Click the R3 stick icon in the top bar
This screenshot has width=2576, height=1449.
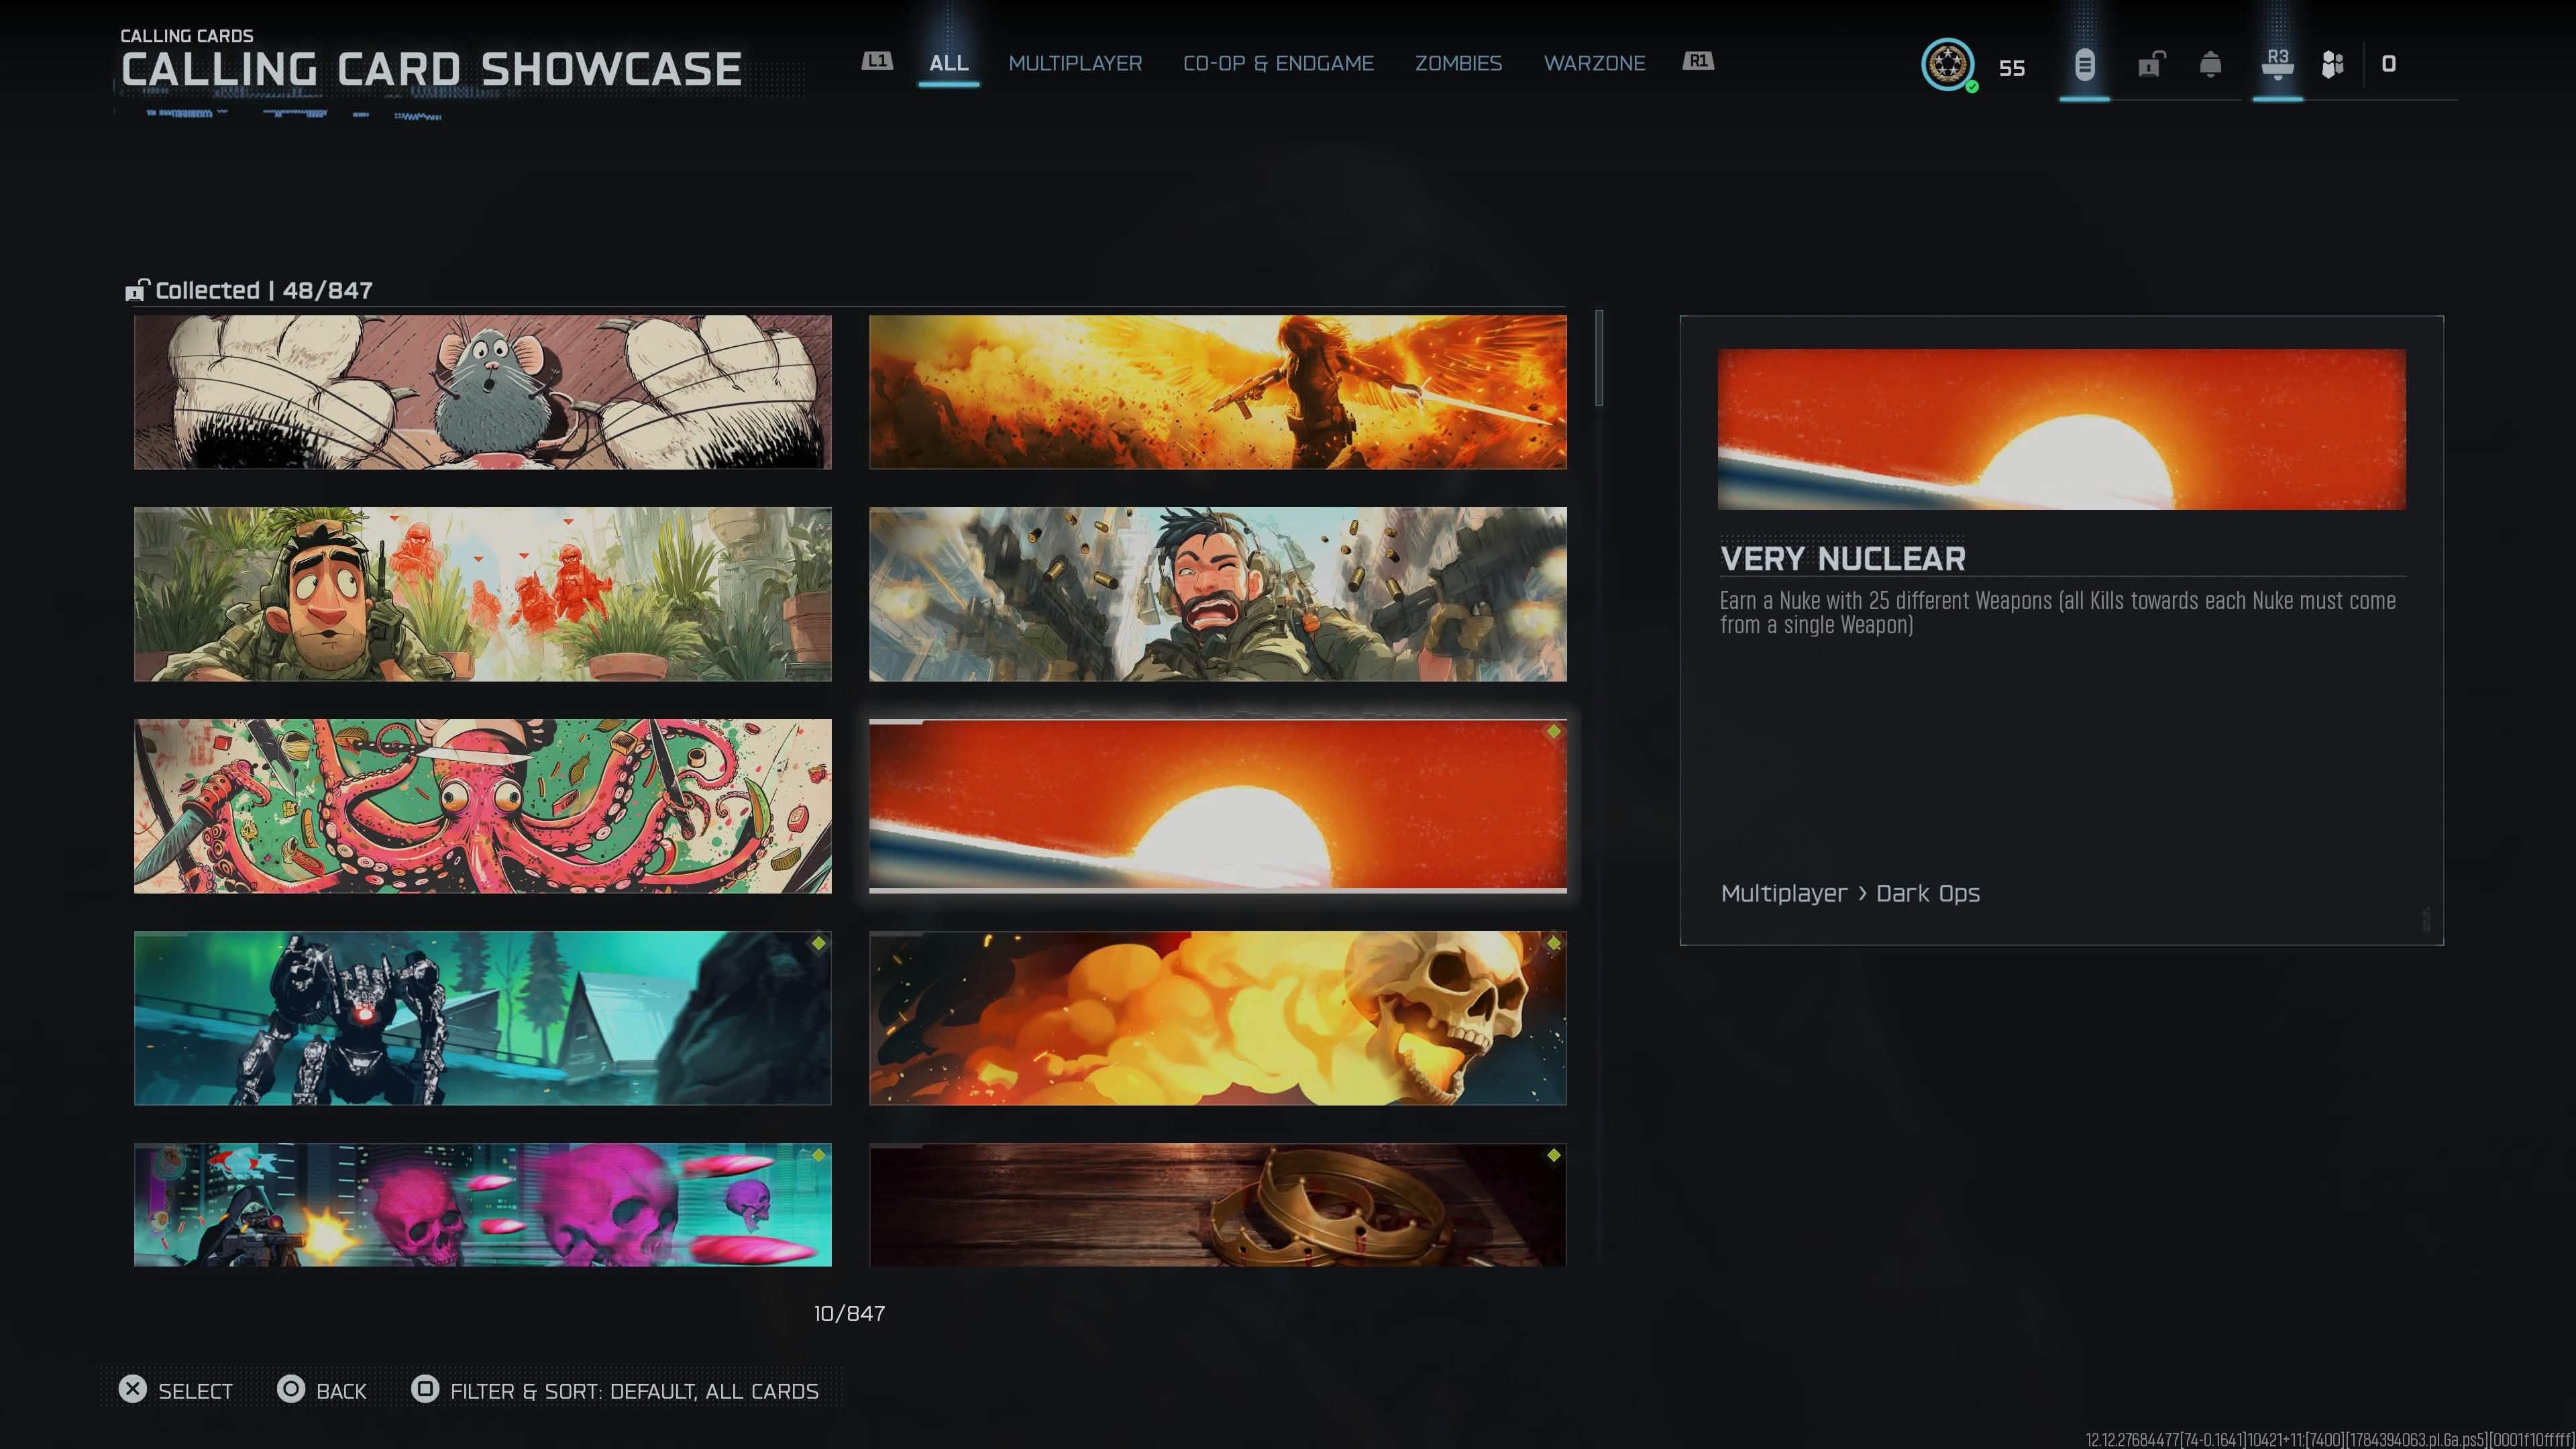pyautogui.click(x=2278, y=63)
